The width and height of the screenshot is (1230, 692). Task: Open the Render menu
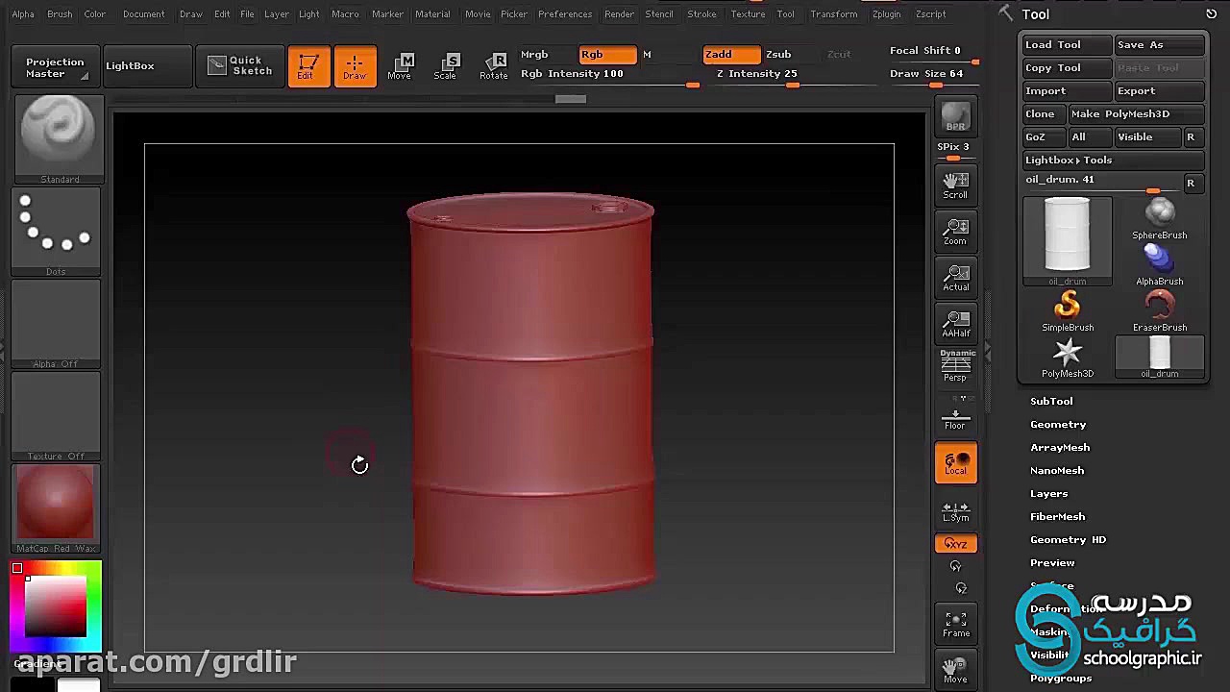619,14
